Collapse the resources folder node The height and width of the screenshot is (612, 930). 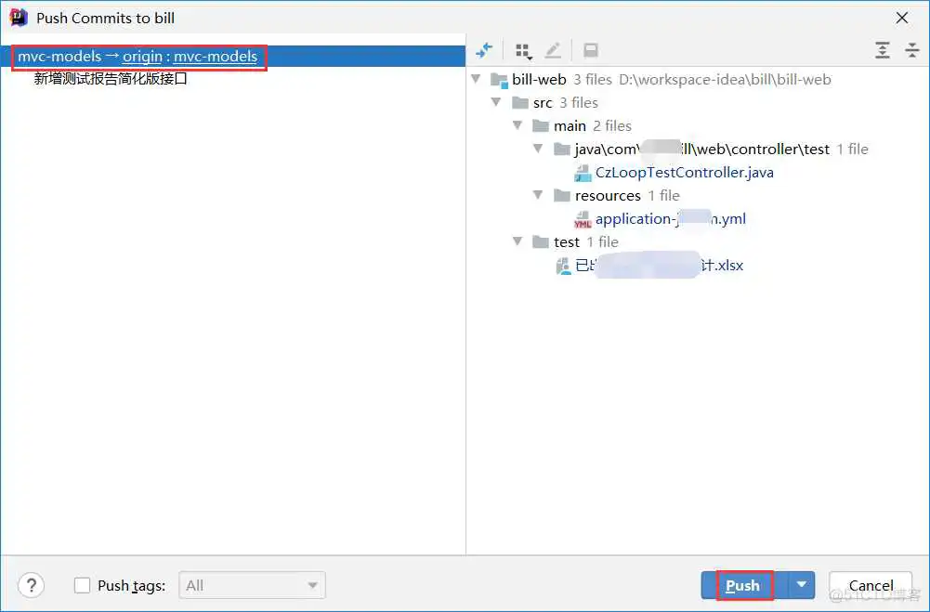(x=539, y=195)
